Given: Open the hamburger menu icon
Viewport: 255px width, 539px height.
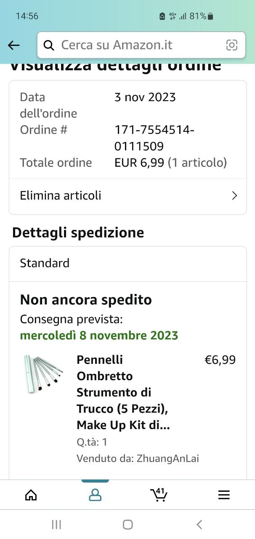Looking at the screenshot, I should coord(224,495).
